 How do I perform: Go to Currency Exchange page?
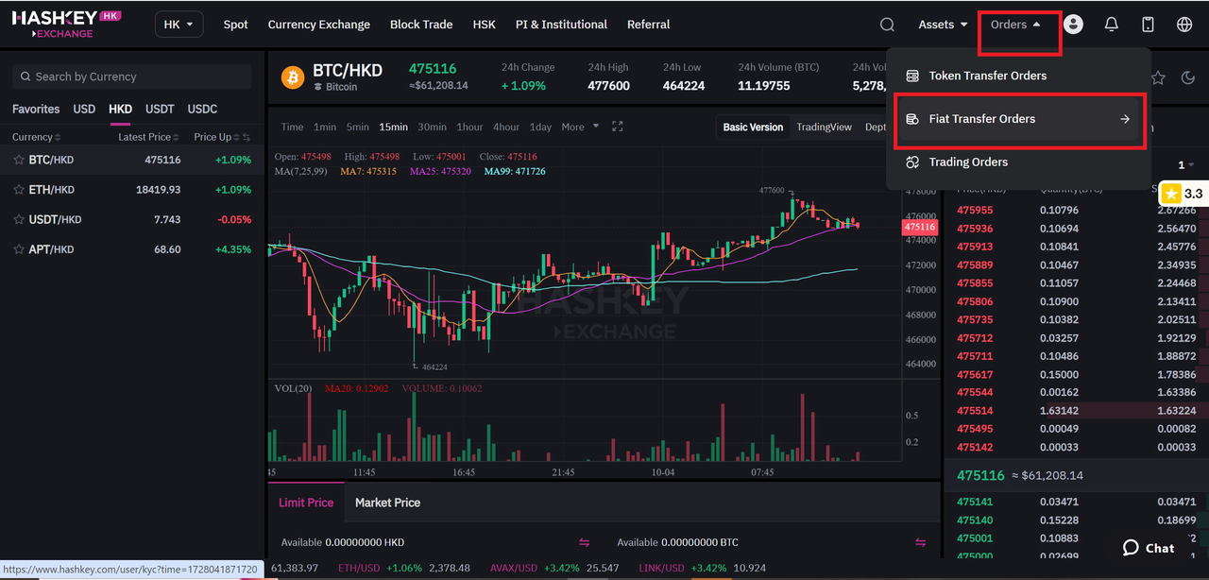pos(318,25)
